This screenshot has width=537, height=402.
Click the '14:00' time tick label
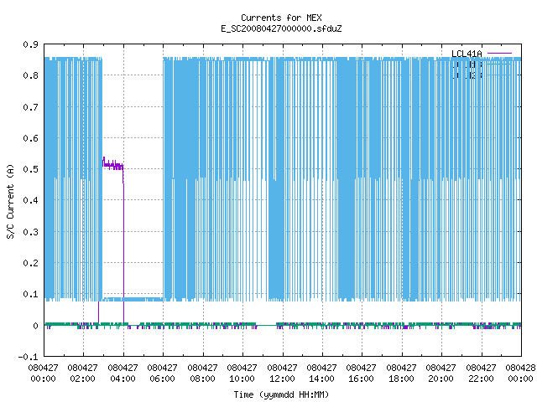321,379
